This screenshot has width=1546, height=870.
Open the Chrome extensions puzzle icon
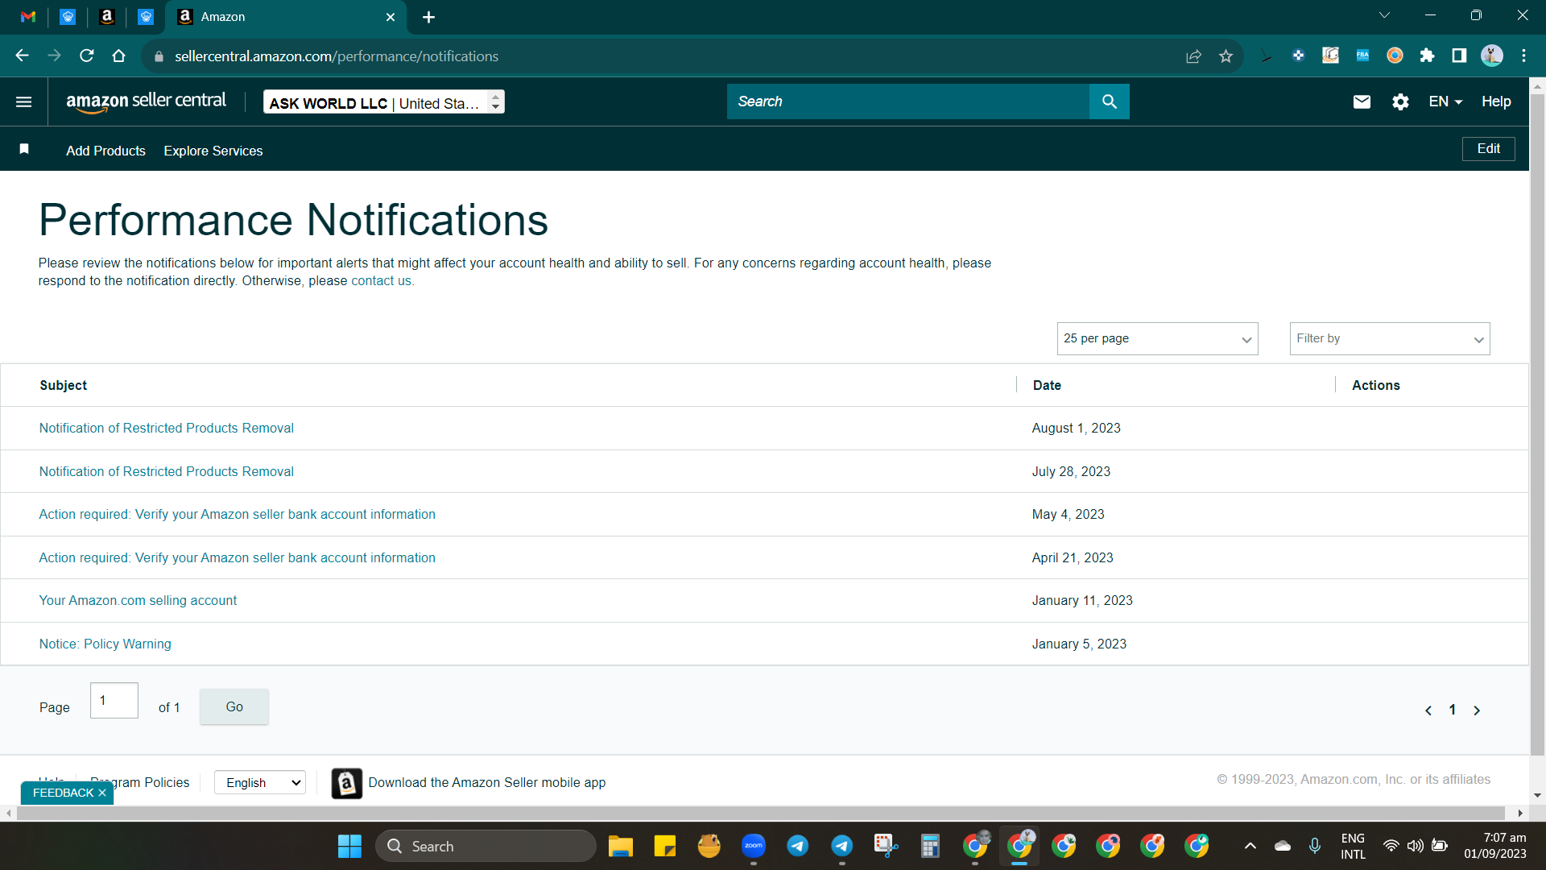click(1427, 56)
